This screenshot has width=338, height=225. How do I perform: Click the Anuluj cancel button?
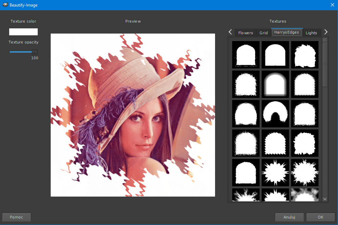[289, 217]
